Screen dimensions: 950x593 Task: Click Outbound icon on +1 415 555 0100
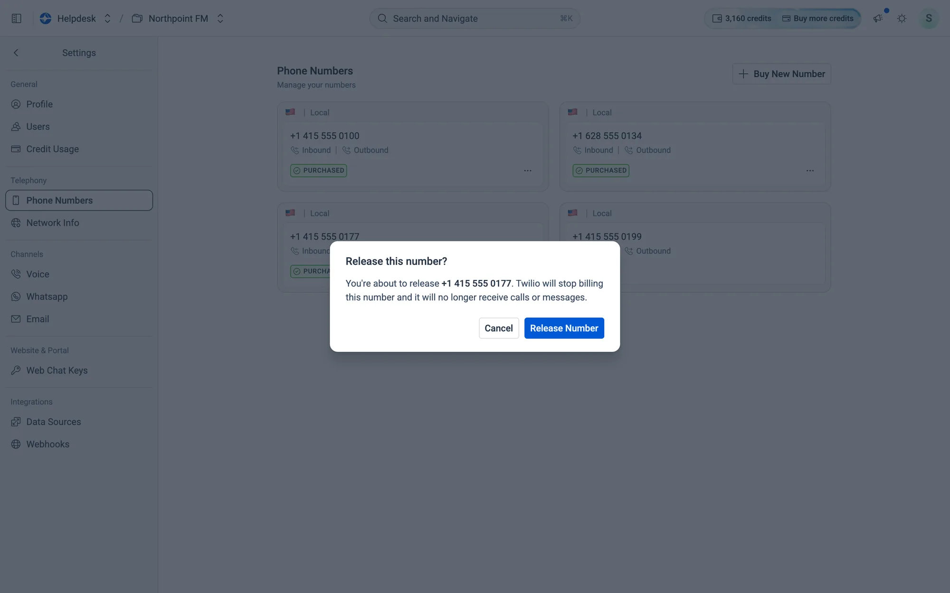[x=346, y=150]
